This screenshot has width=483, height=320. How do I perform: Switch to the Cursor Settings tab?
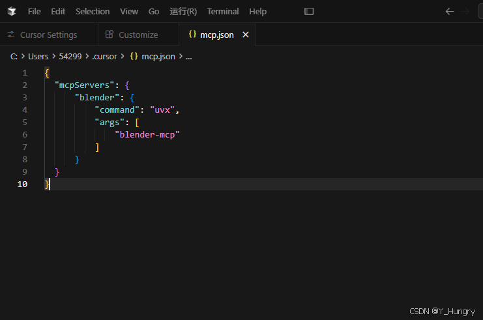49,35
